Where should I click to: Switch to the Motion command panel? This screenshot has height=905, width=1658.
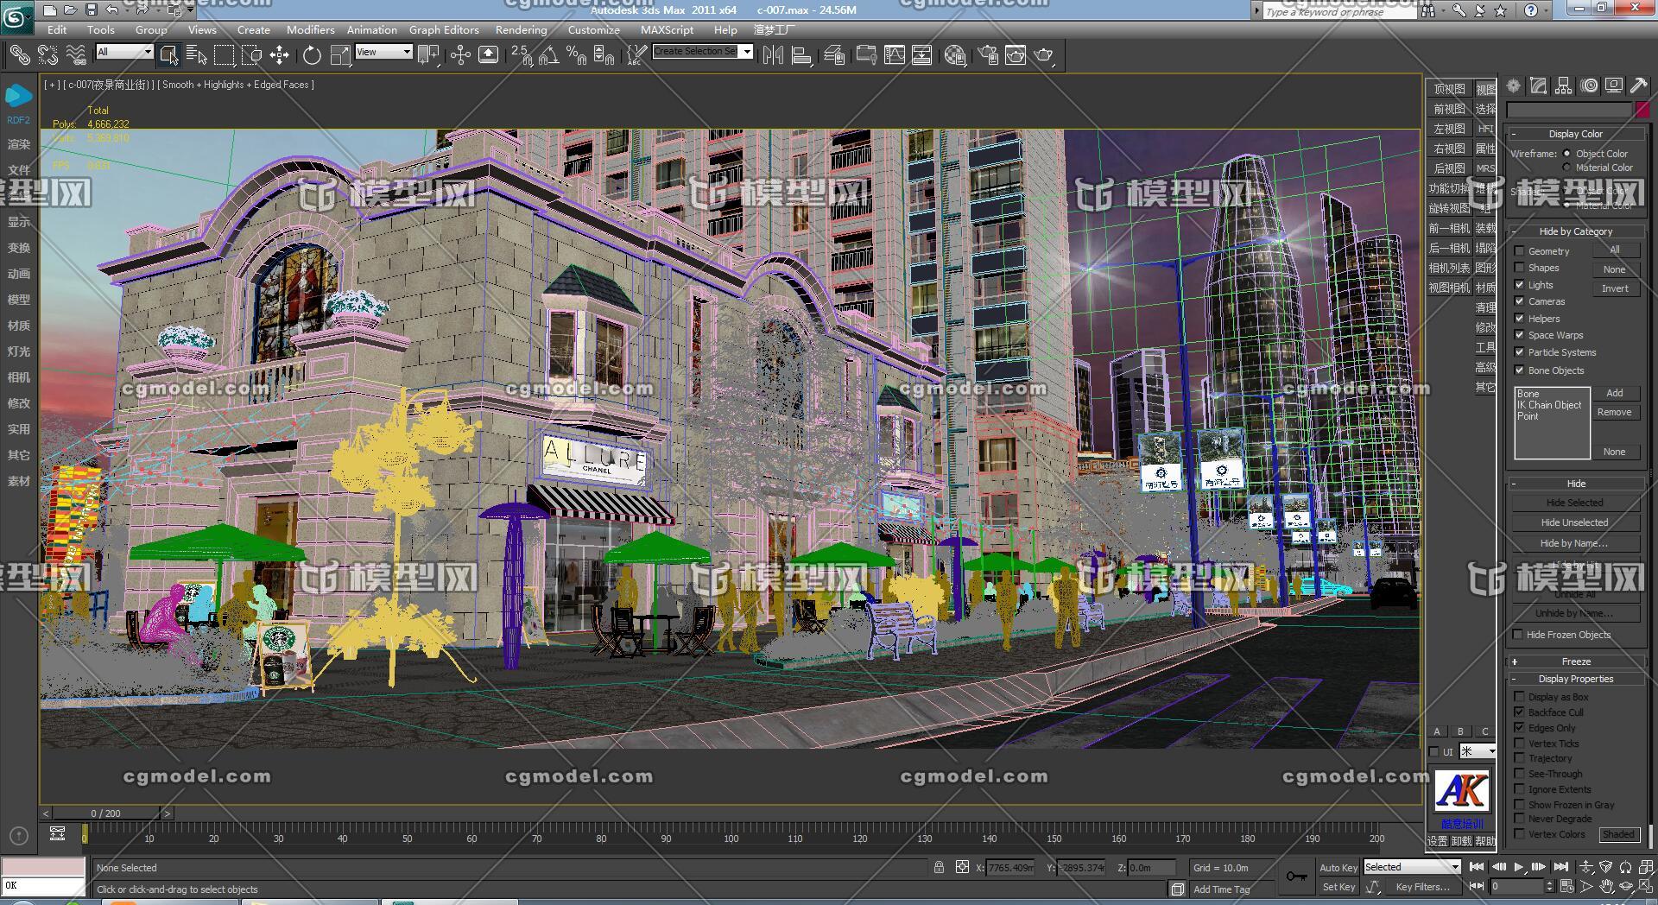pyautogui.click(x=1589, y=85)
